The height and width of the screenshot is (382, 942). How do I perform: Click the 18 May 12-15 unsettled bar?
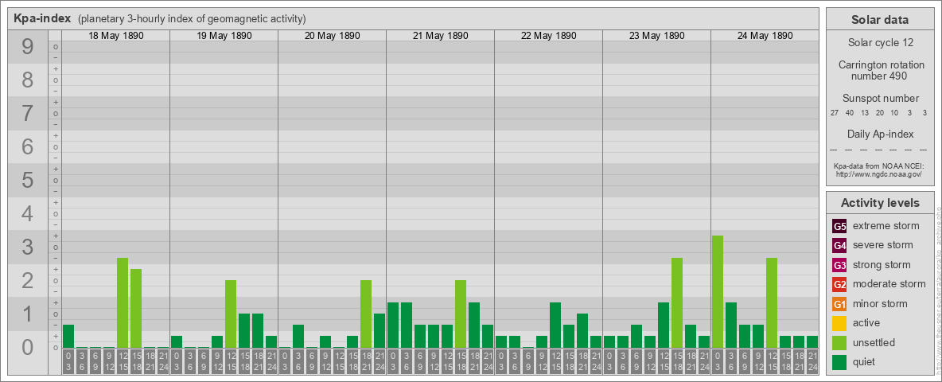click(123, 302)
